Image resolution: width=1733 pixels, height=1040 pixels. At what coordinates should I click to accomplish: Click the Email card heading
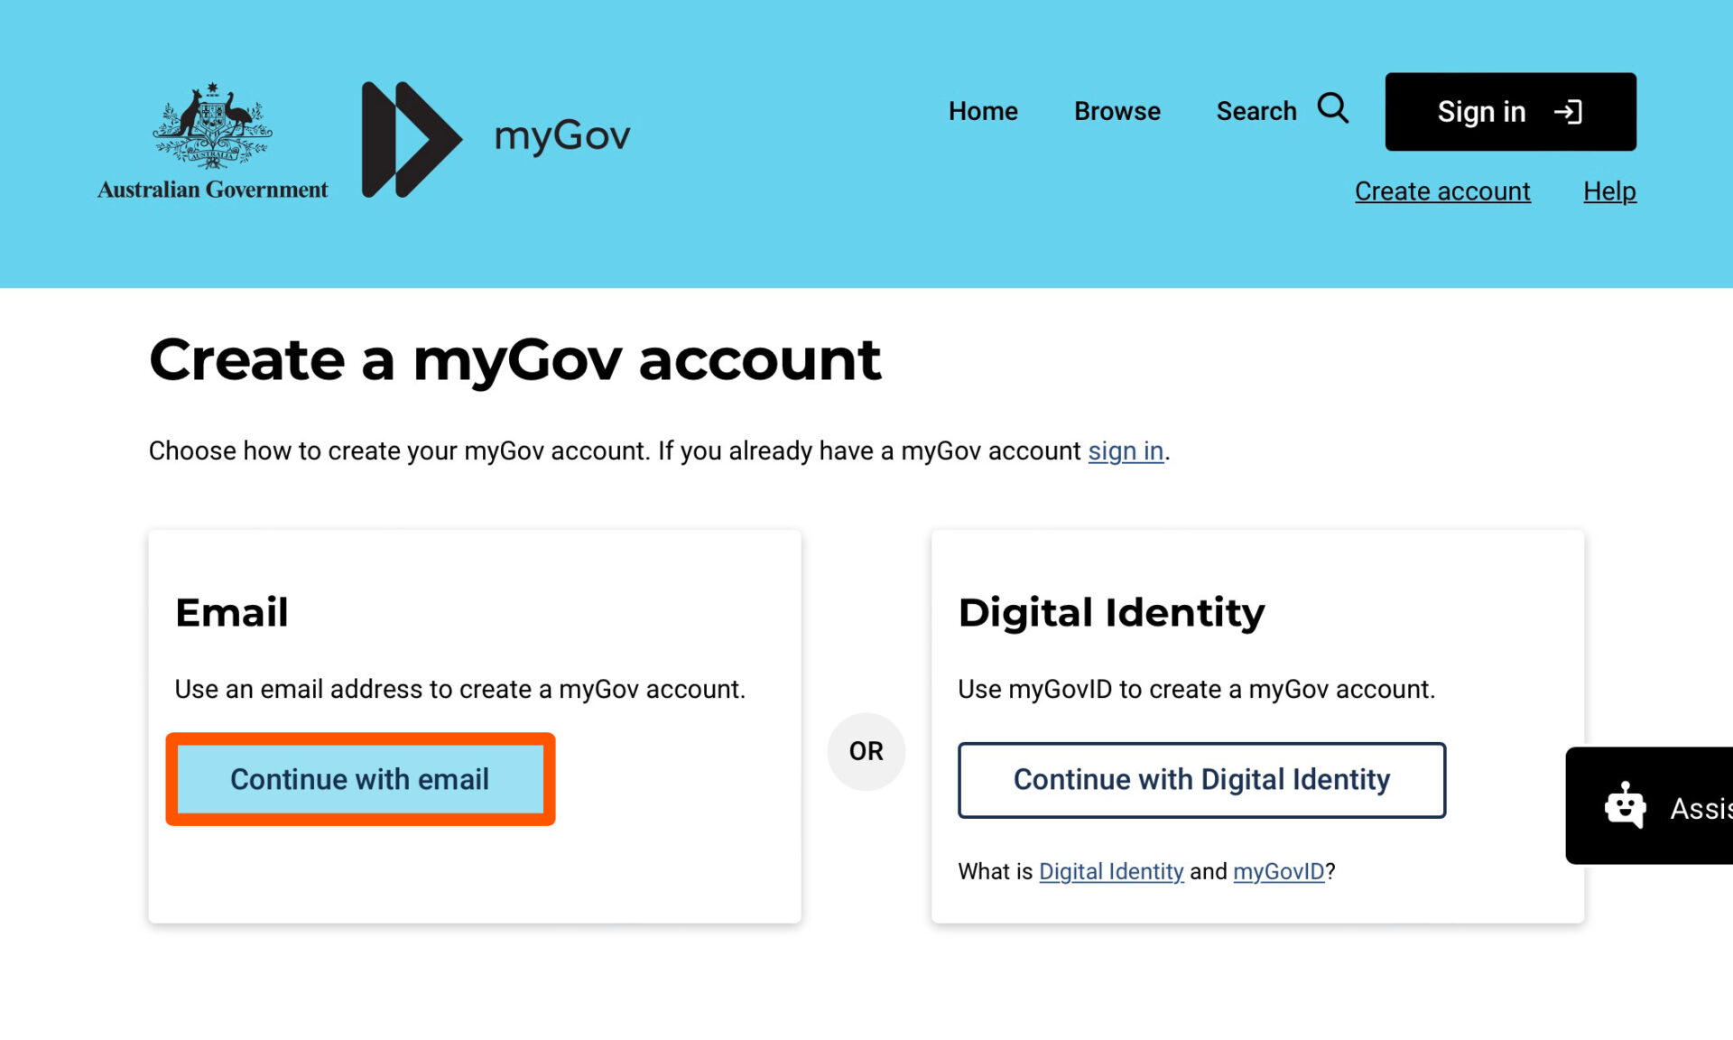231,612
